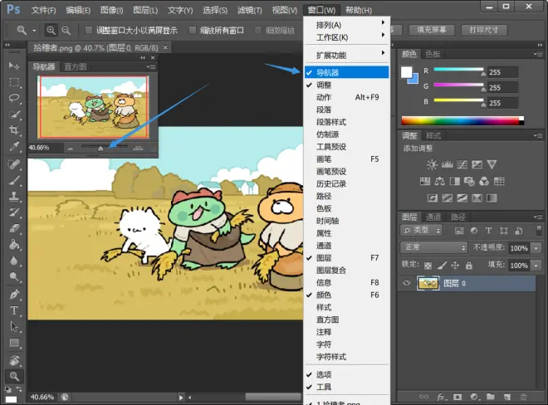
Task: Choose 历史记录 from the window menu
Action: (x=346, y=183)
